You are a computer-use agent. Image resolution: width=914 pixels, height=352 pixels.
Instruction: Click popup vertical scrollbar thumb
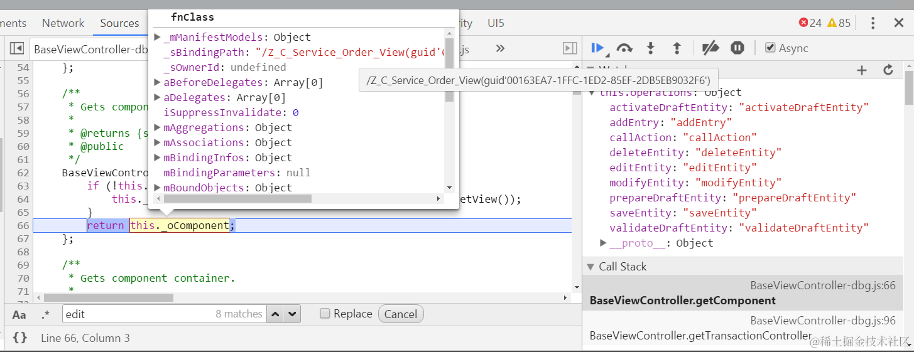tap(449, 70)
